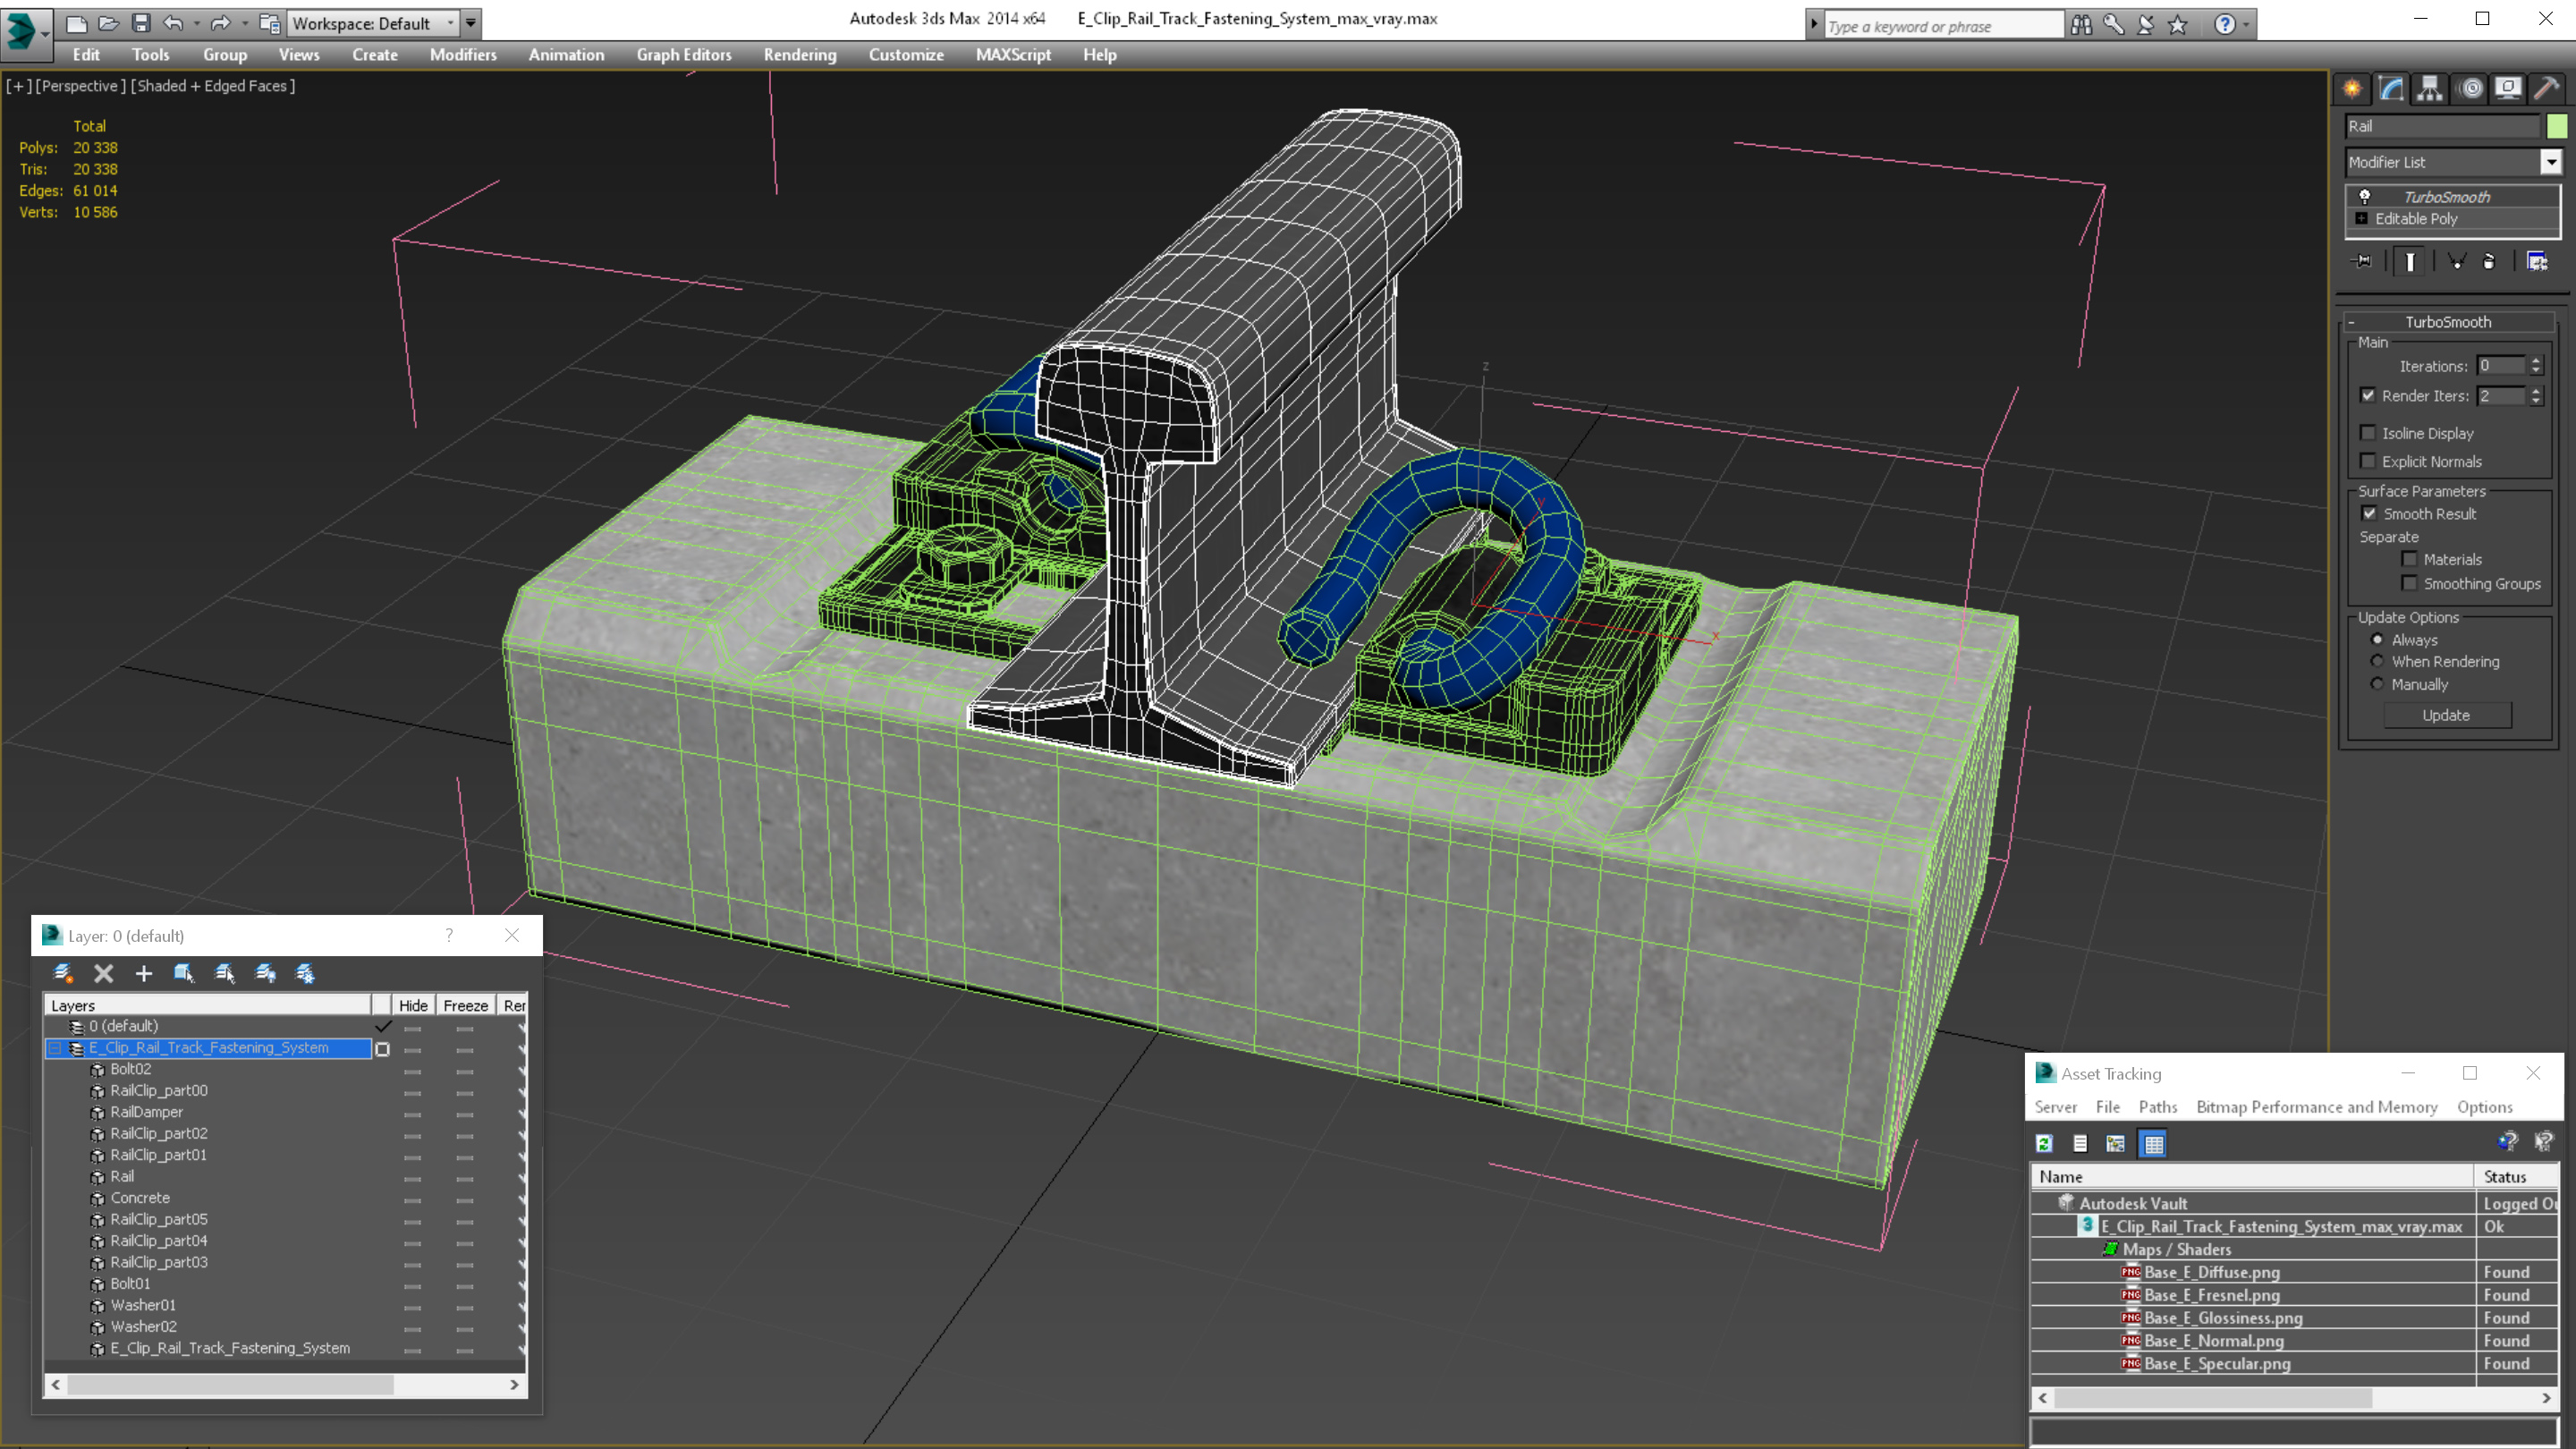Refresh the Asset Tracking list
This screenshot has width=2576, height=1449.
(x=2044, y=1143)
